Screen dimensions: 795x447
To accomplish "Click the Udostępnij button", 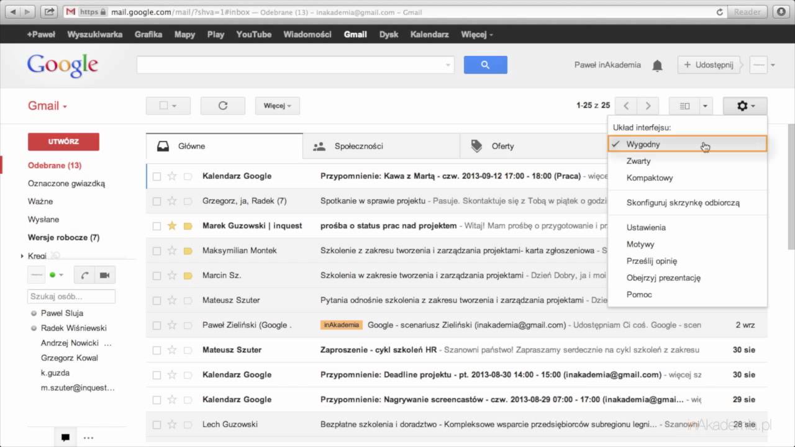I will click(709, 65).
